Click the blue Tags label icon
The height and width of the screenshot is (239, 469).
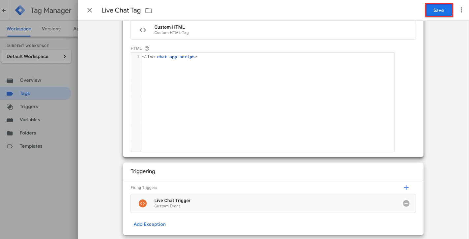pos(10,93)
